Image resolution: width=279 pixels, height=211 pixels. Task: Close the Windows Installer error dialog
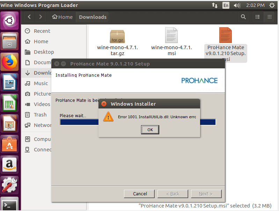click(x=104, y=104)
